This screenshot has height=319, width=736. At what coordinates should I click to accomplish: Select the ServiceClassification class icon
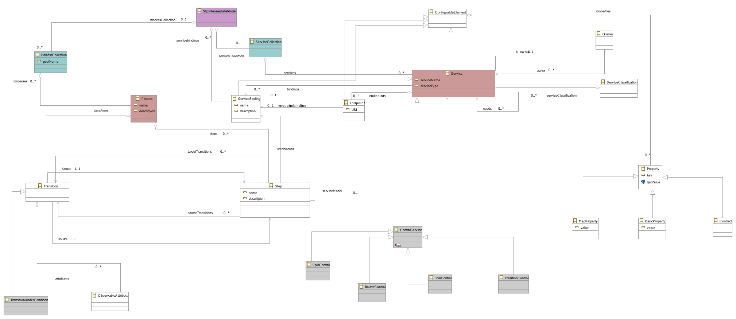(603, 82)
